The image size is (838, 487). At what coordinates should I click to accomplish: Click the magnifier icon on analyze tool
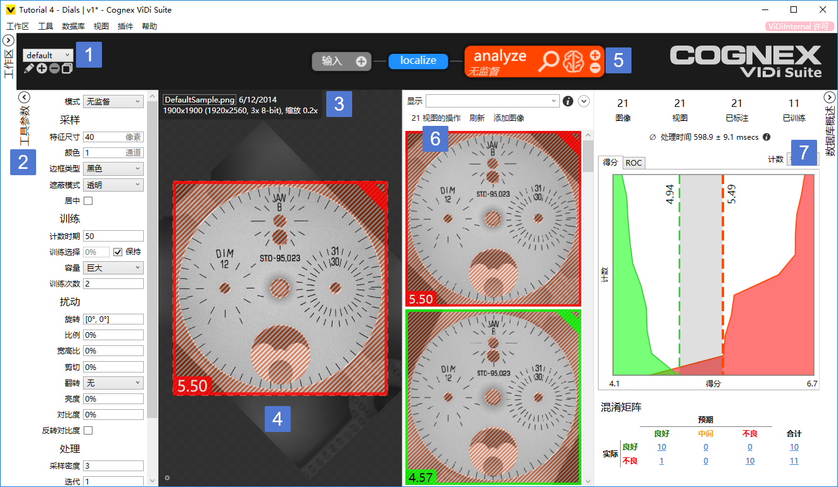click(x=549, y=61)
